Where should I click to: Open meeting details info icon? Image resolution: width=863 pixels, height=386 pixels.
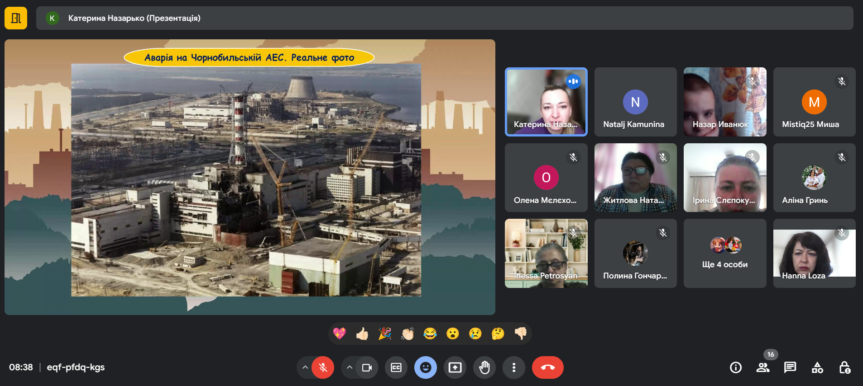736,367
